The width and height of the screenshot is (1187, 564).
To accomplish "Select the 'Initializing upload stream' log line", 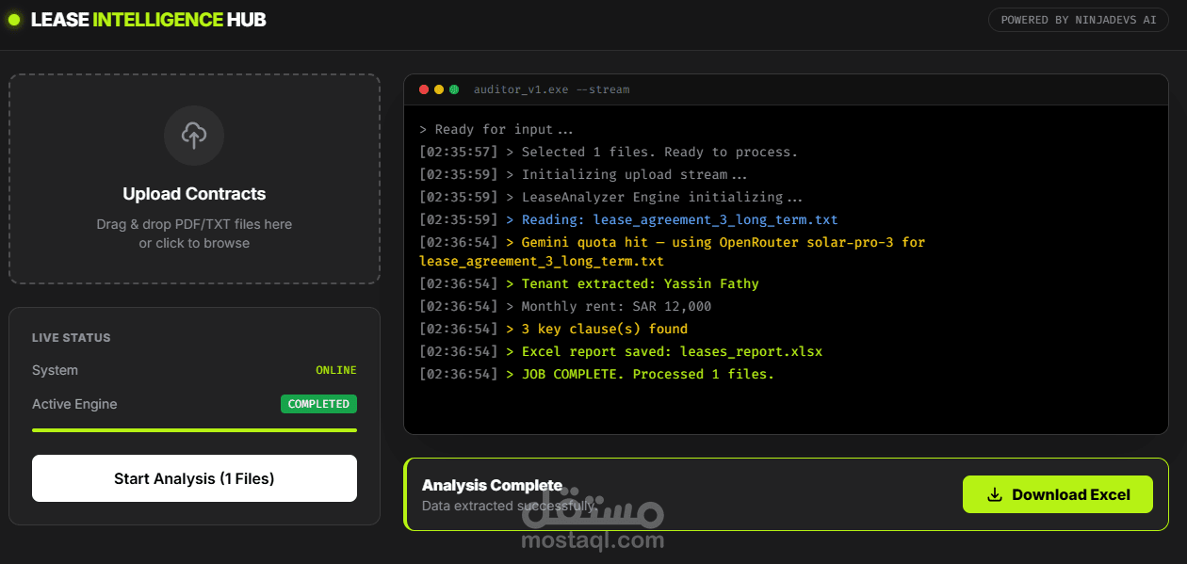I will click(583, 174).
